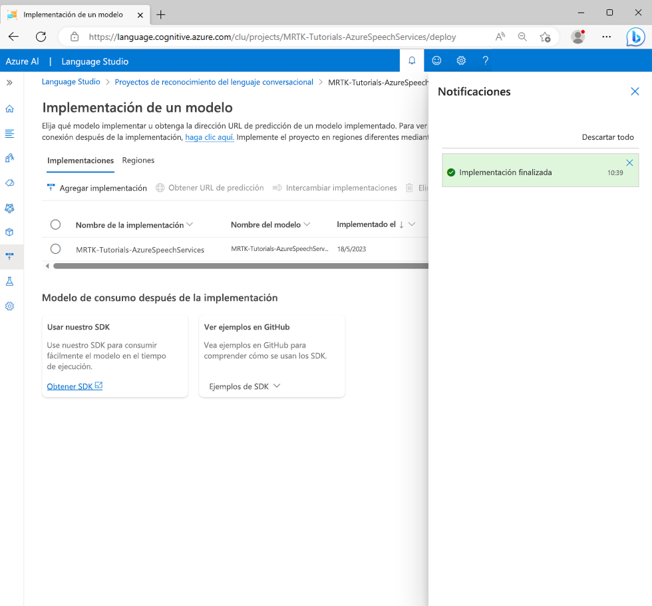Image resolution: width=652 pixels, height=606 pixels.
Task: Click the Azure AI header link
Action: [x=22, y=61]
